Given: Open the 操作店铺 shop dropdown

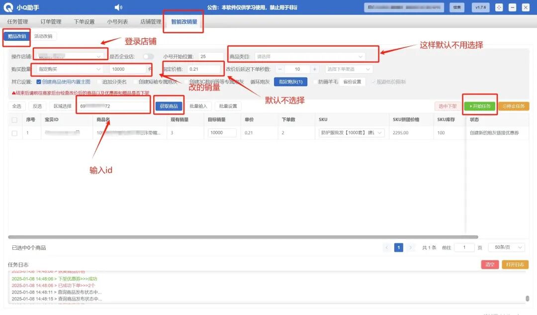Looking at the screenshot, I should [x=70, y=57].
